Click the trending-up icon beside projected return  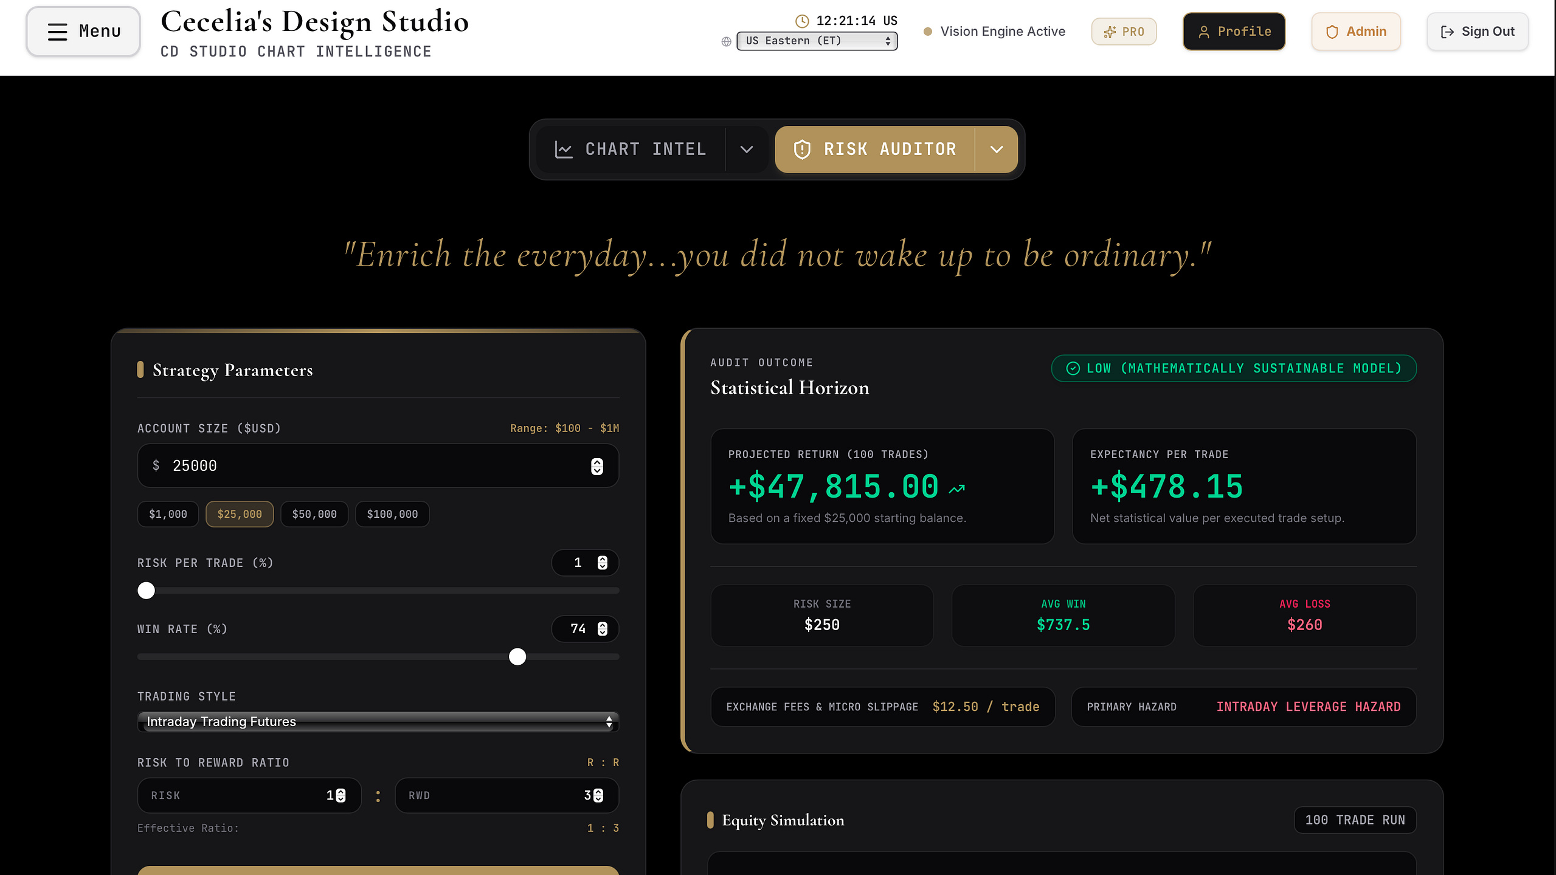pos(957,489)
